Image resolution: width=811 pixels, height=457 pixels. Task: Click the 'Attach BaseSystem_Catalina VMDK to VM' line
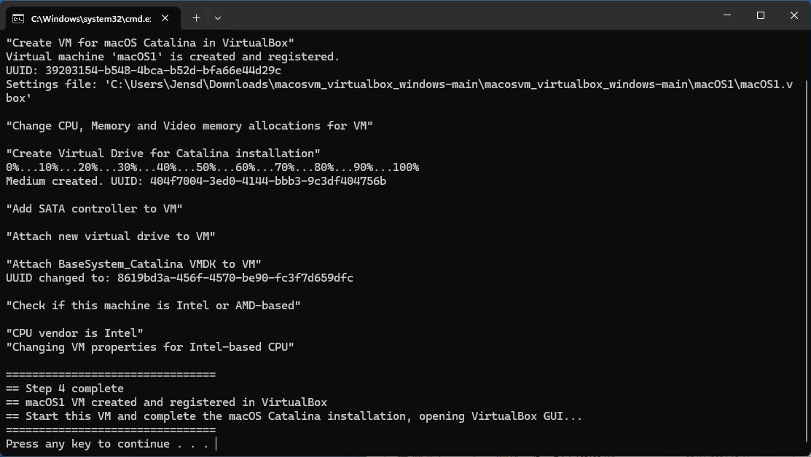click(133, 263)
